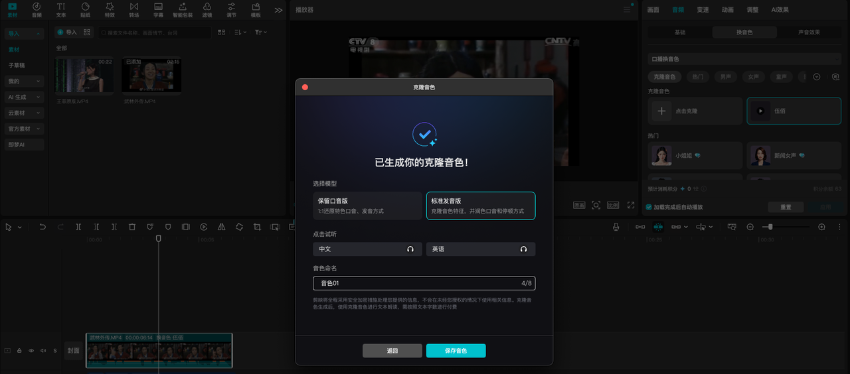Open the 字幕 captions tab
Screen dimensions: 850x374
coord(158,9)
